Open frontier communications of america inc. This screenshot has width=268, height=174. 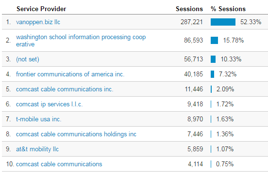coord(70,74)
